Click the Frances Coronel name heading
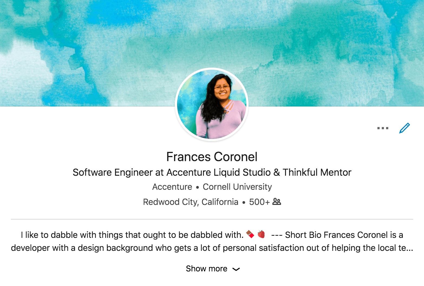424x286 pixels. click(212, 157)
